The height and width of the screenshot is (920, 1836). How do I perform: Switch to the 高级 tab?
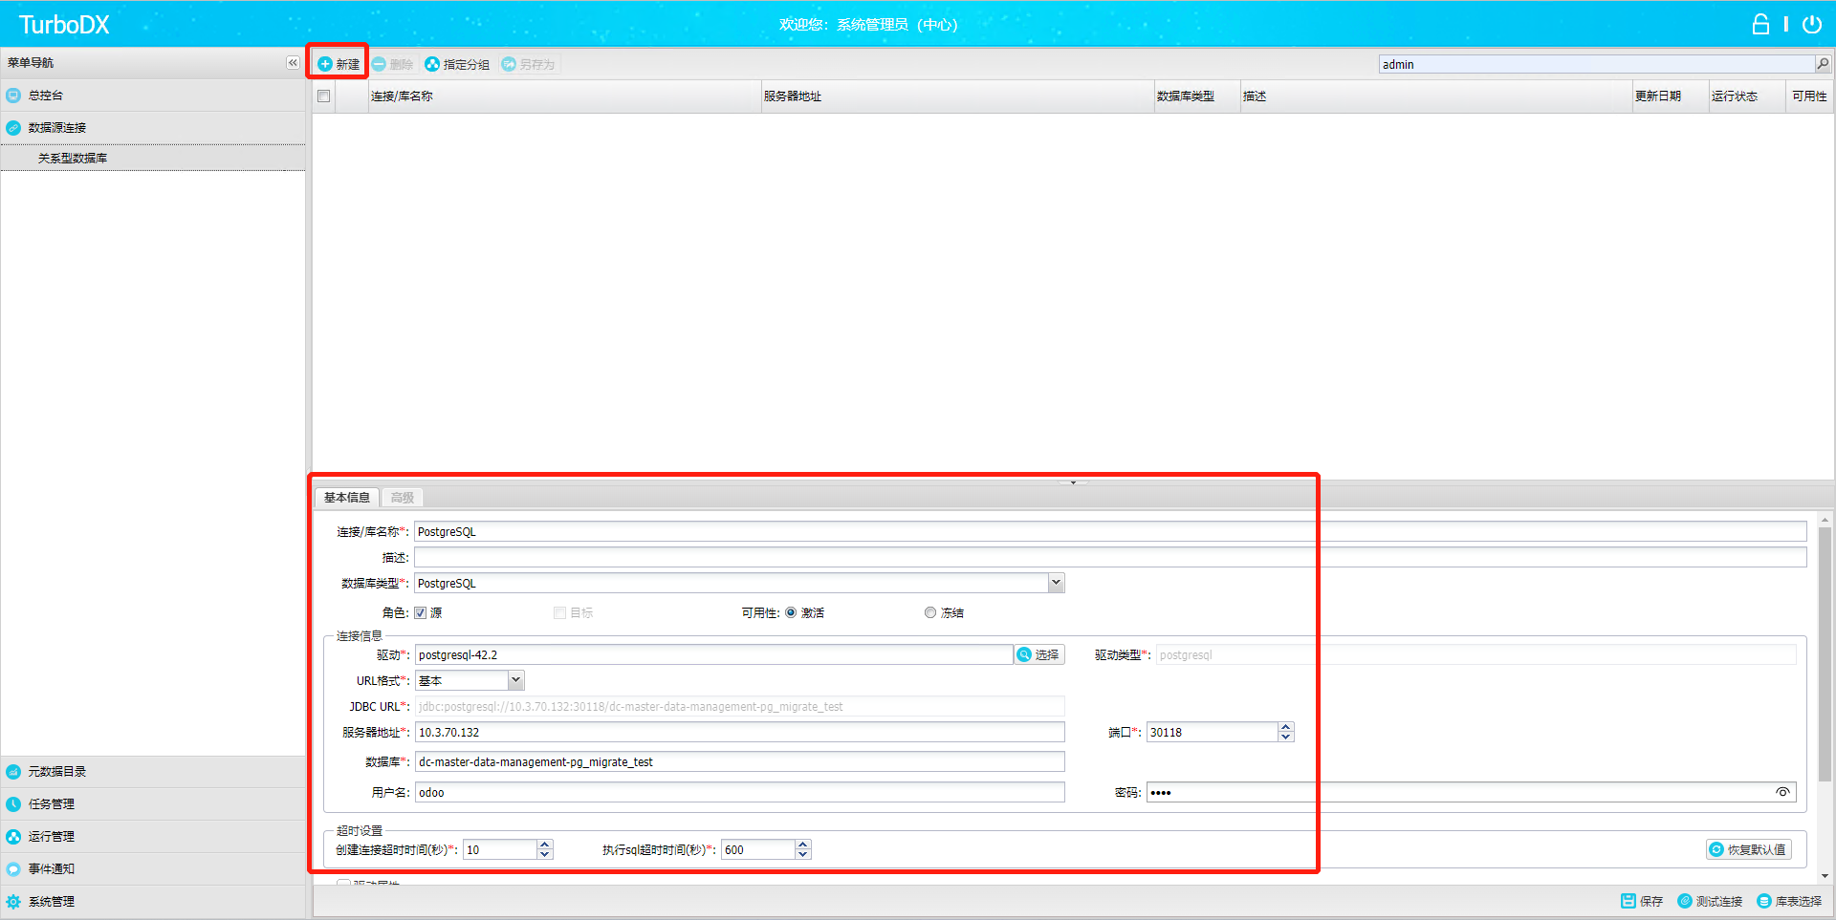[403, 498]
